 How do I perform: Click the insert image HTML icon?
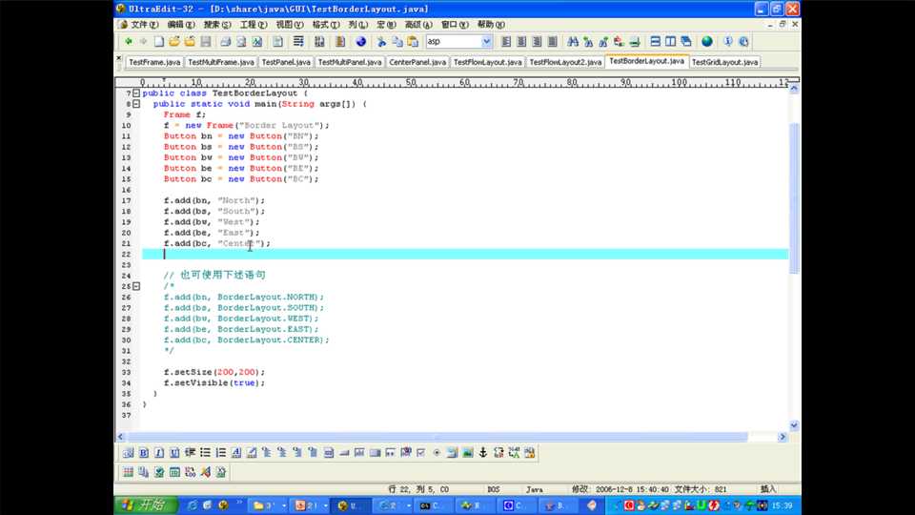(x=467, y=452)
